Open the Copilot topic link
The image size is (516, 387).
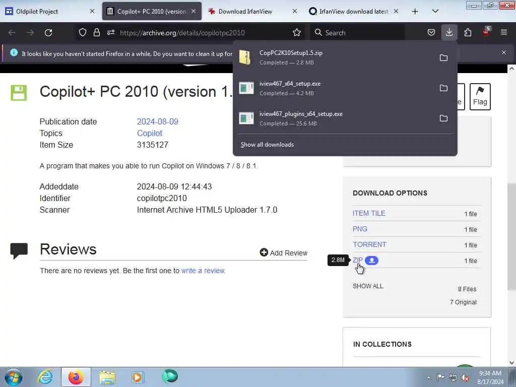click(149, 133)
